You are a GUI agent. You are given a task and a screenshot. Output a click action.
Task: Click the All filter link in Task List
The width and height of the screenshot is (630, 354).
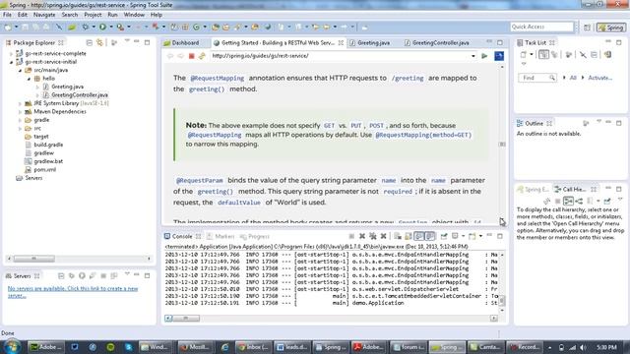[x=573, y=78]
